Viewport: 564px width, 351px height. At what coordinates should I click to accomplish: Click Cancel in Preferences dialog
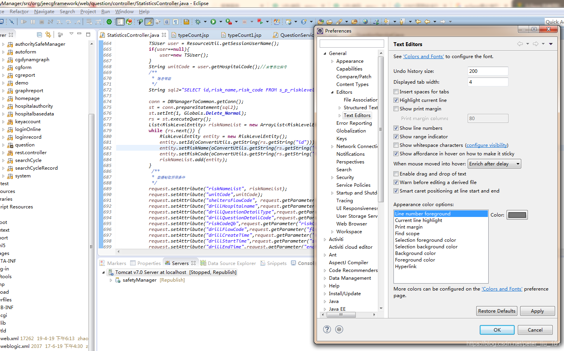pos(535,330)
